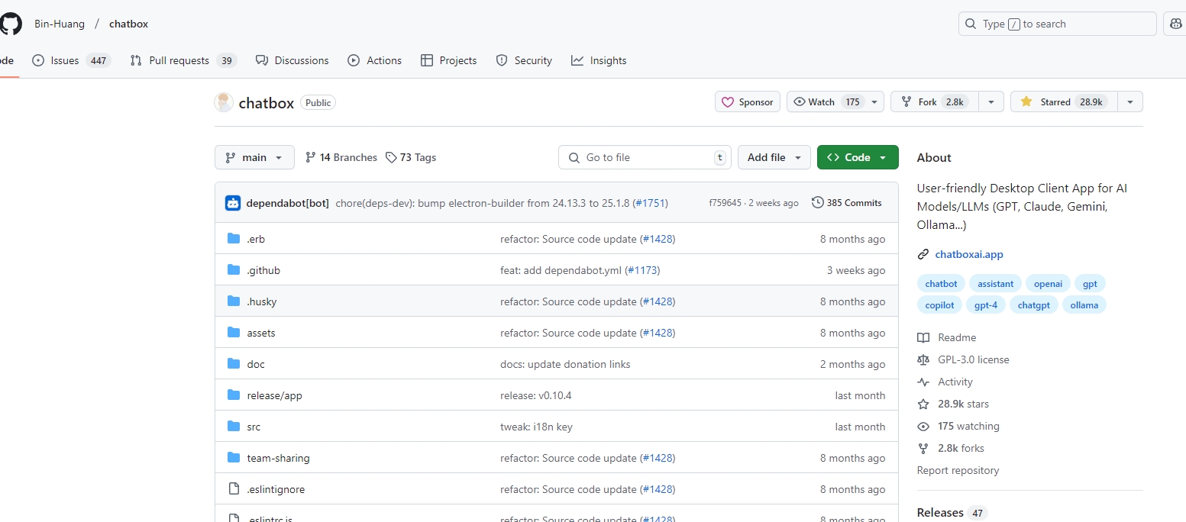Open the Issues tab

tap(72, 60)
